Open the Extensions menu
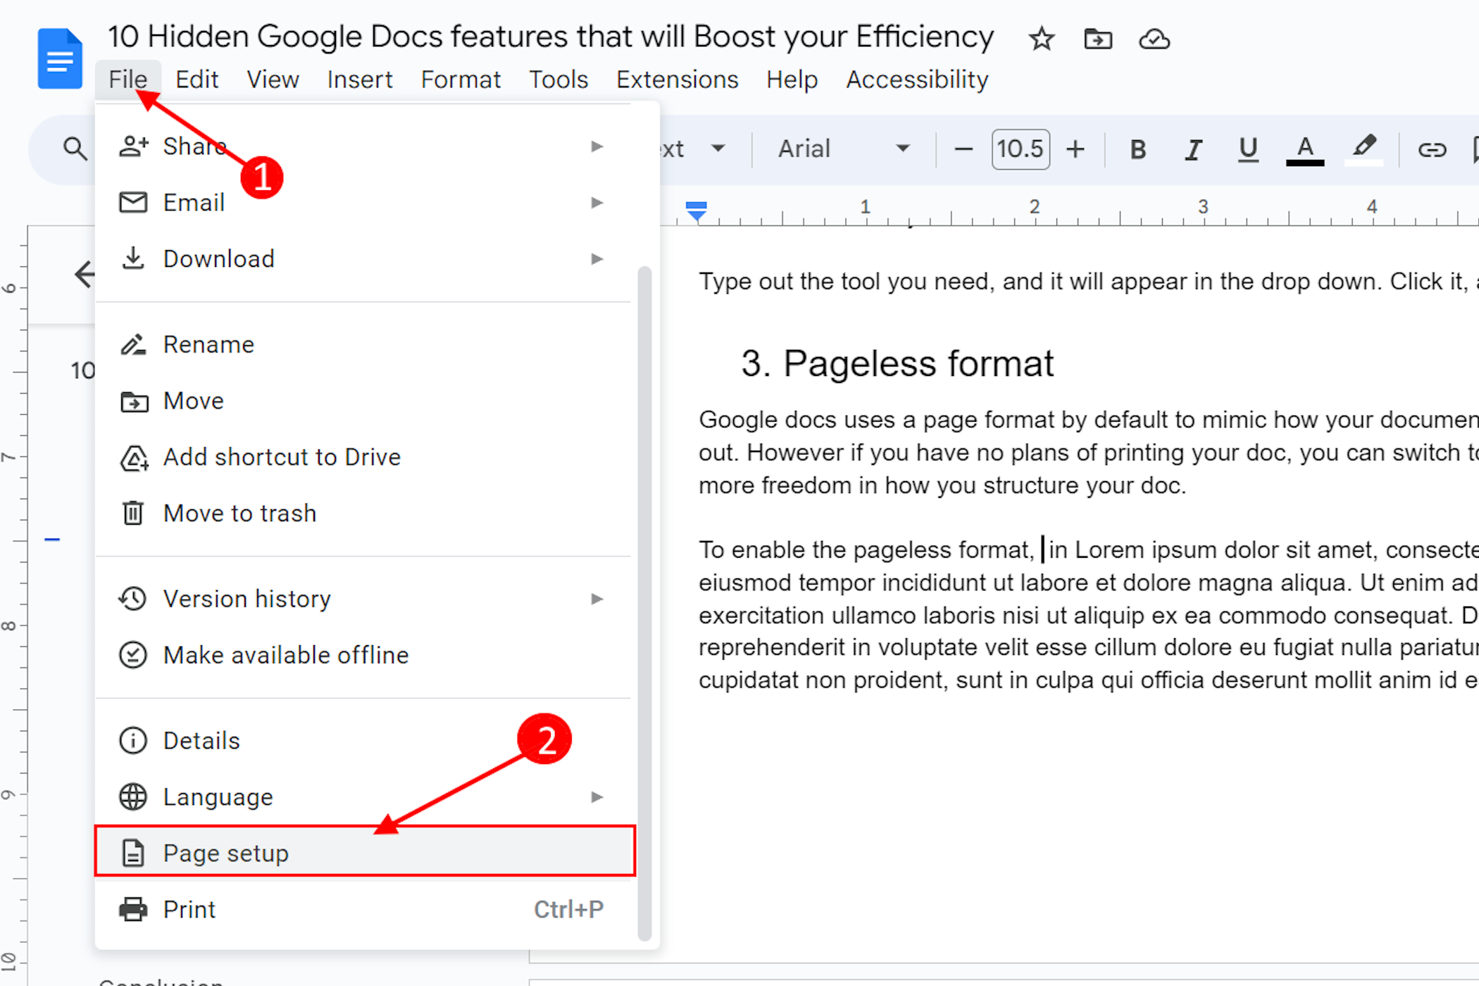 677,80
